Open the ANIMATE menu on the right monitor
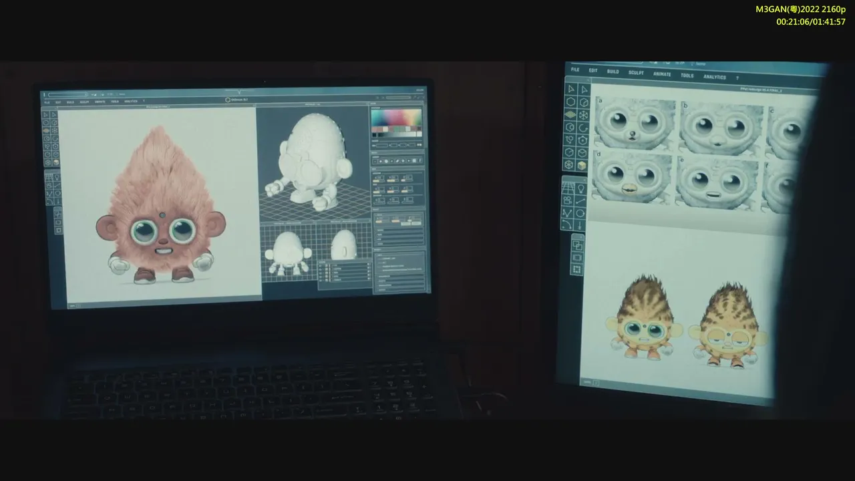The height and width of the screenshot is (481, 855). tap(662, 74)
